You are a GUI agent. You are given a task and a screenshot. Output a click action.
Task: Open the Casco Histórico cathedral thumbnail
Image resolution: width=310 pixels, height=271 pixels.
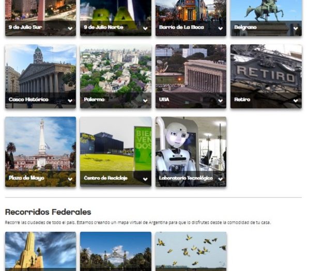40,69
